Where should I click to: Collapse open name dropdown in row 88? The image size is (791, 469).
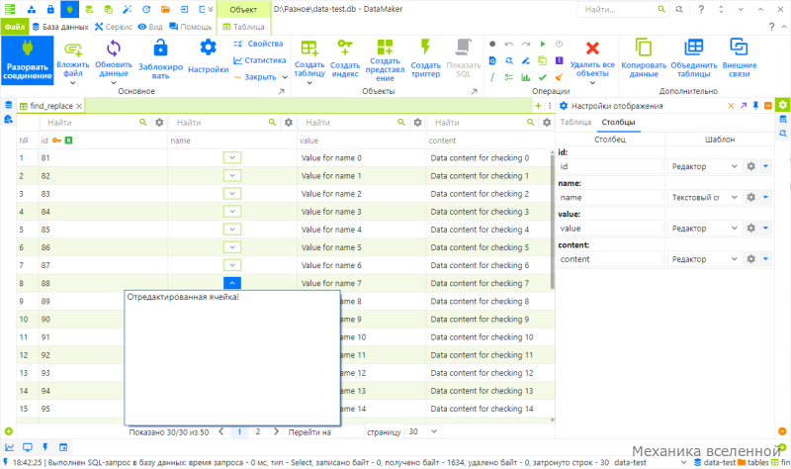click(x=232, y=283)
